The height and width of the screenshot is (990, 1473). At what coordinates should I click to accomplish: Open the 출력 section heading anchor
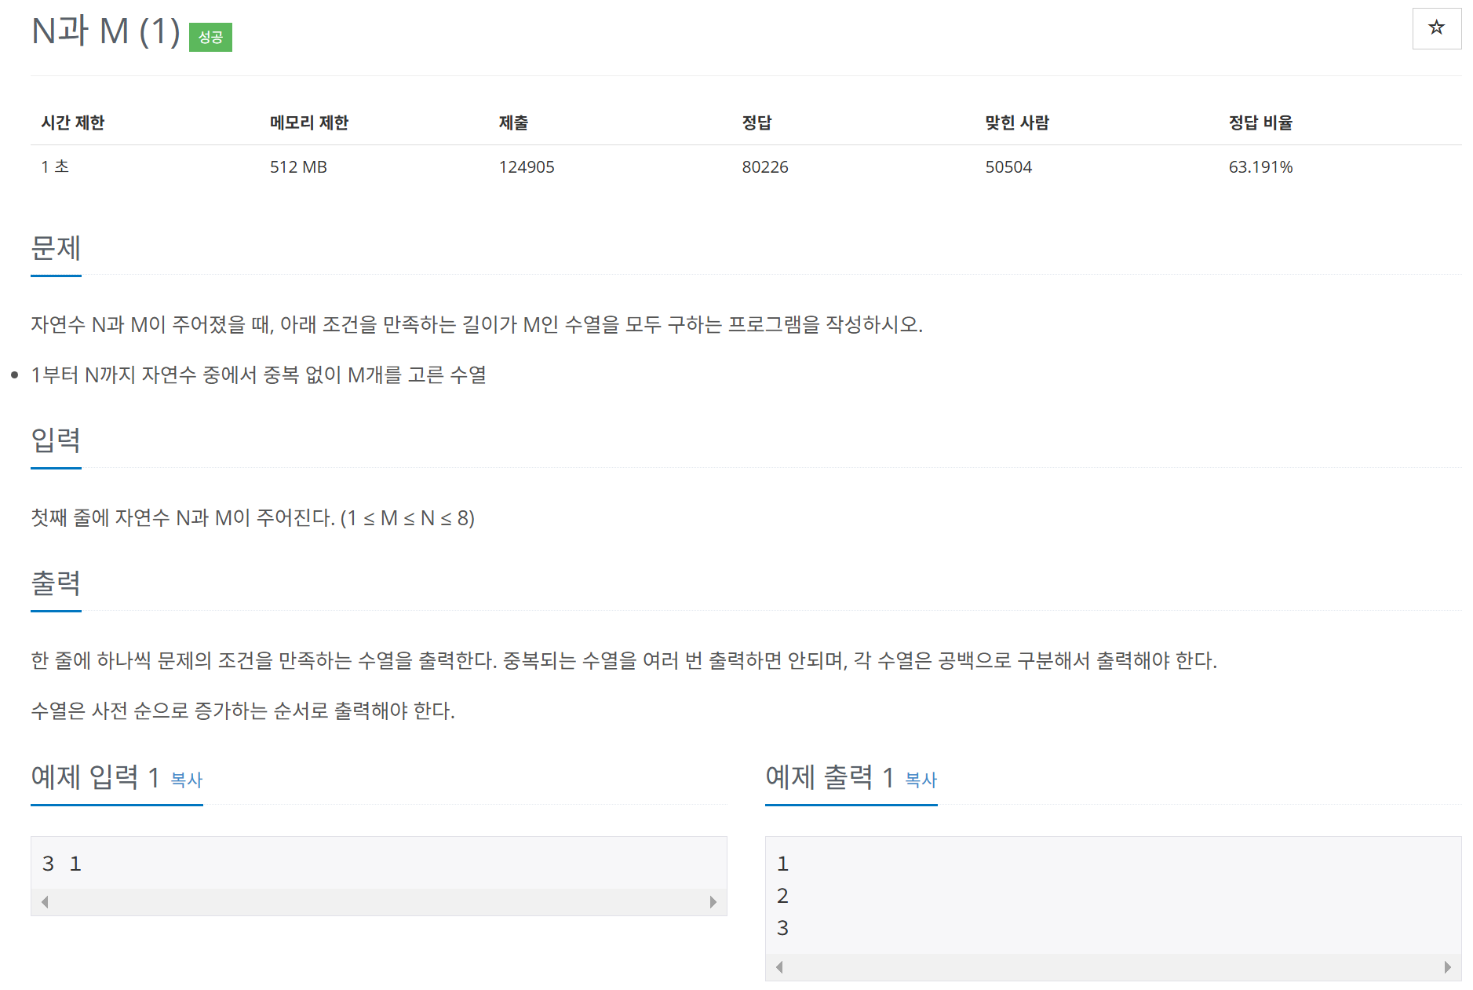55,583
